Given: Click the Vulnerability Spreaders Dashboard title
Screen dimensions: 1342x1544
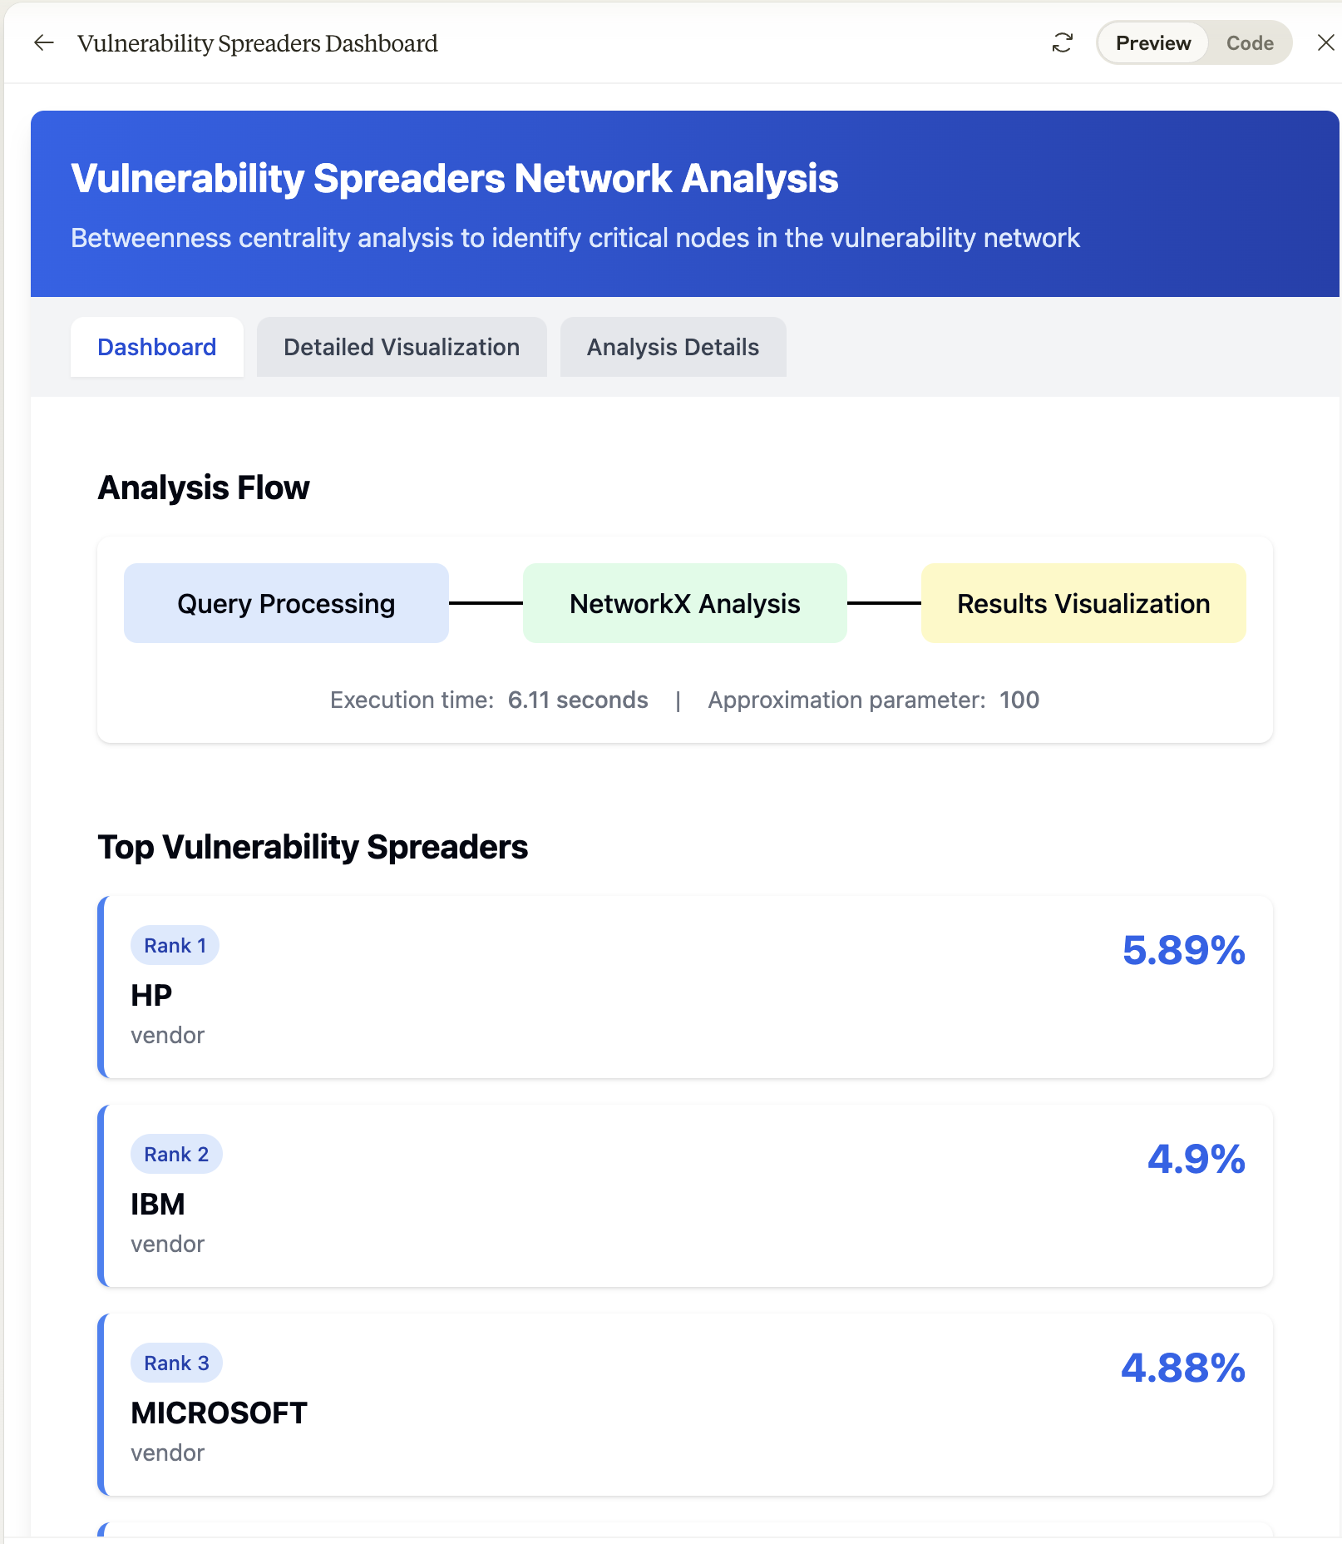Looking at the screenshot, I should [258, 43].
